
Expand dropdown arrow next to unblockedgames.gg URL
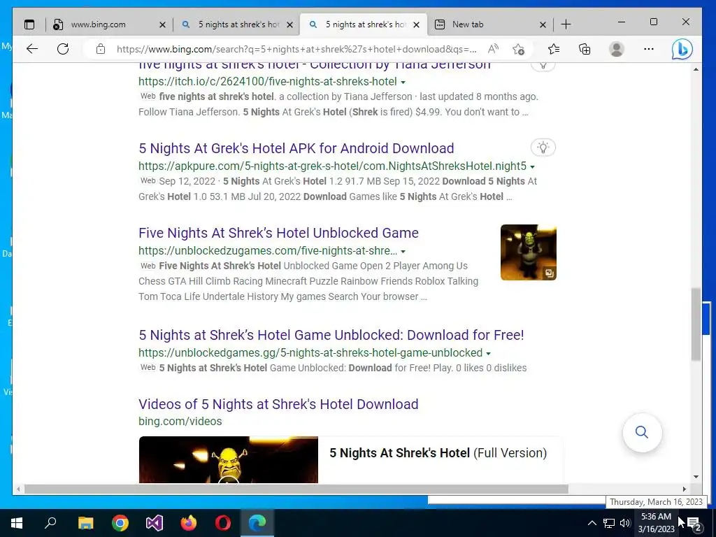488,353
